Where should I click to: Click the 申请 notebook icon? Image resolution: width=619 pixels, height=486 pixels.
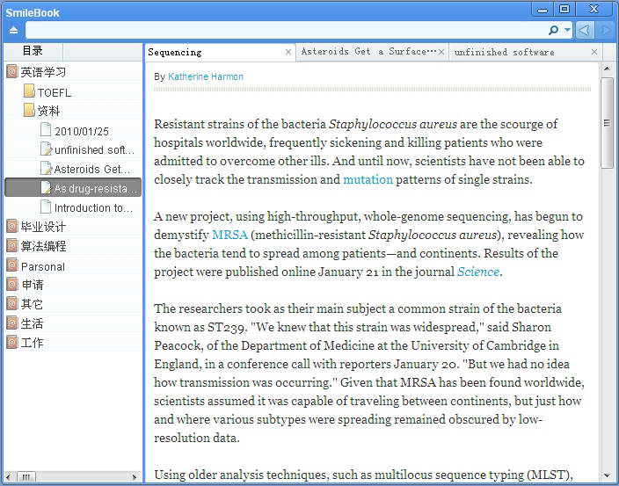click(x=12, y=284)
